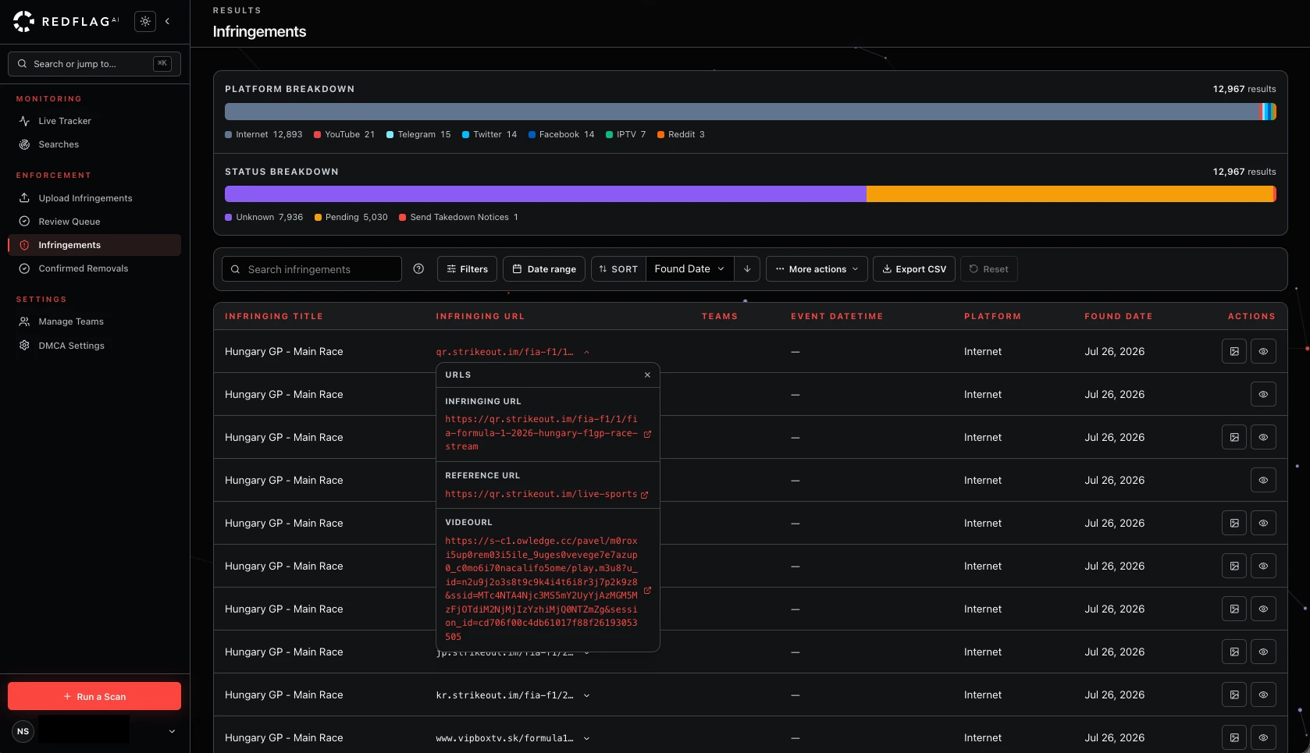Open Manage Teams via its people icon
Screen dimensions: 1310x753
point(24,321)
